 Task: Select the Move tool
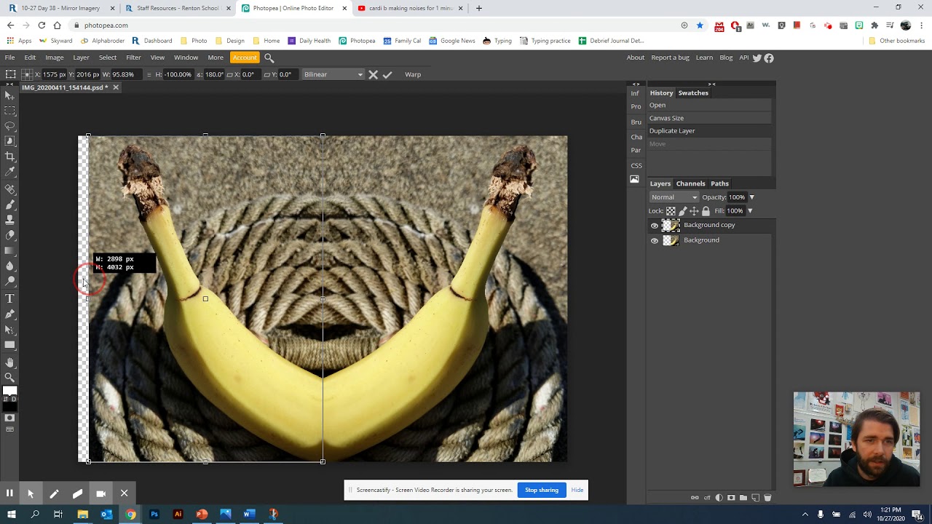9,95
